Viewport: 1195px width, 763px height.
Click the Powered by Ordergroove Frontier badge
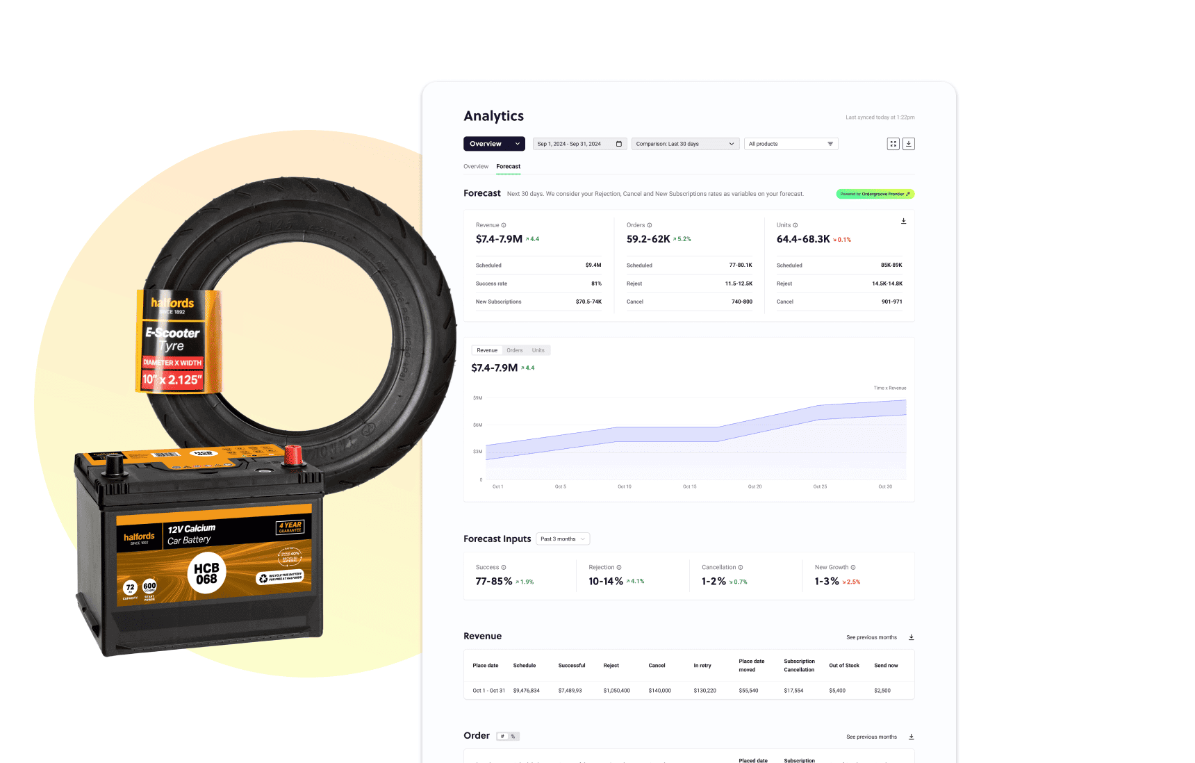coord(875,194)
